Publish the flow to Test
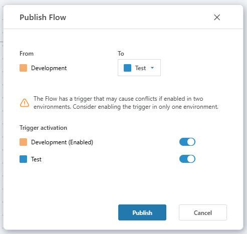The height and width of the screenshot is (234, 247). (x=142, y=212)
